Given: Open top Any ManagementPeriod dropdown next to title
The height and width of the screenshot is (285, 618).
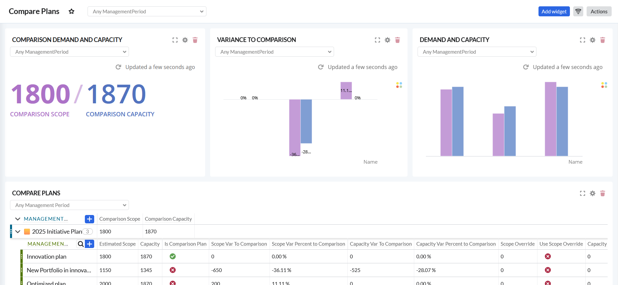Looking at the screenshot, I should tap(147, 11).
